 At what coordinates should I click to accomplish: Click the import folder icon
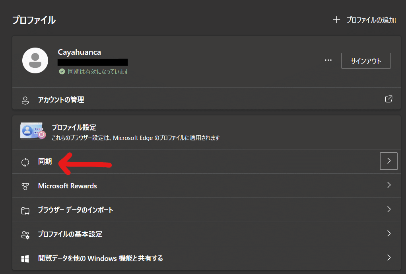(25, 211)
